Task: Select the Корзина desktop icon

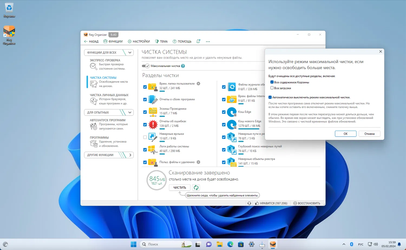Action: (9, 10)
